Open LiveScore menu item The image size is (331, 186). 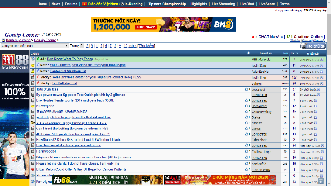[x=266, y=4]
